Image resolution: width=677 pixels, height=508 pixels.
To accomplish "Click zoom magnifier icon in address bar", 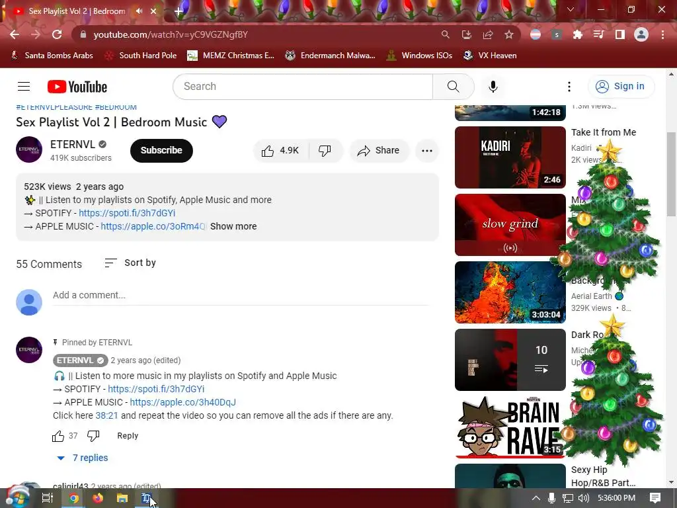I will (x=445, y=34).
